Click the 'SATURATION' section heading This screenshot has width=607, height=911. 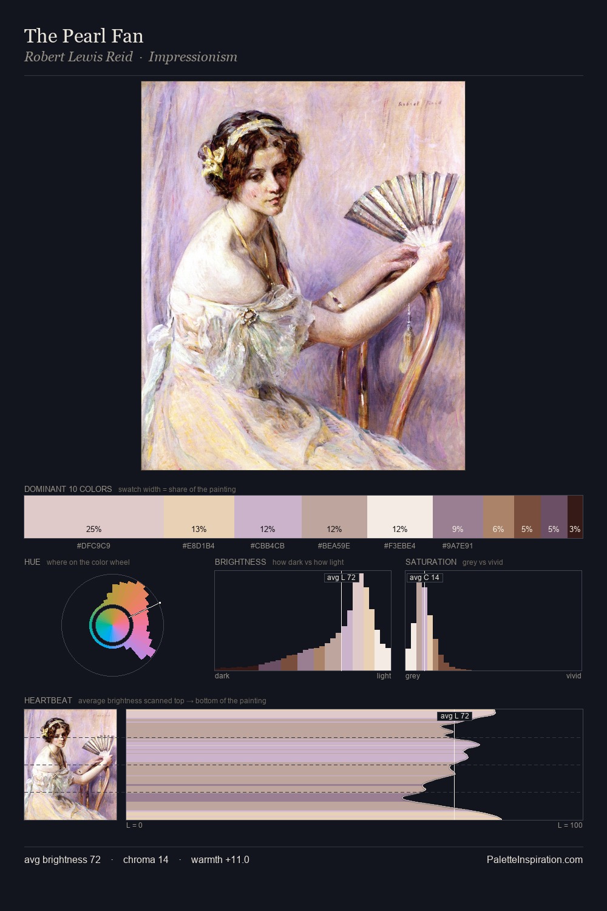(x=431, y=562)
